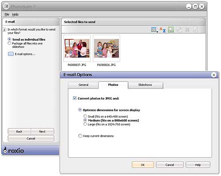Click the select all files icon
This screenshot has width=221, height=176.
pyautogui.click(x=171, y=30)
